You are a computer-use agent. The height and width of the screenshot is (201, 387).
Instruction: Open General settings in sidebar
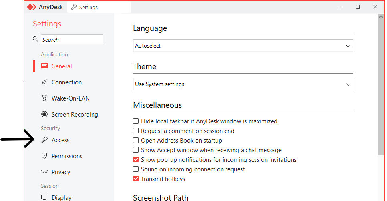[61, 66]
